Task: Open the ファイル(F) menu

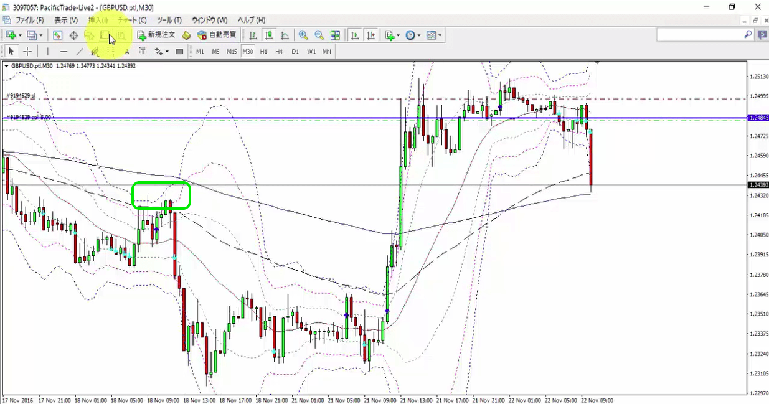Action: pyautogui.click(x=29, y=20)
